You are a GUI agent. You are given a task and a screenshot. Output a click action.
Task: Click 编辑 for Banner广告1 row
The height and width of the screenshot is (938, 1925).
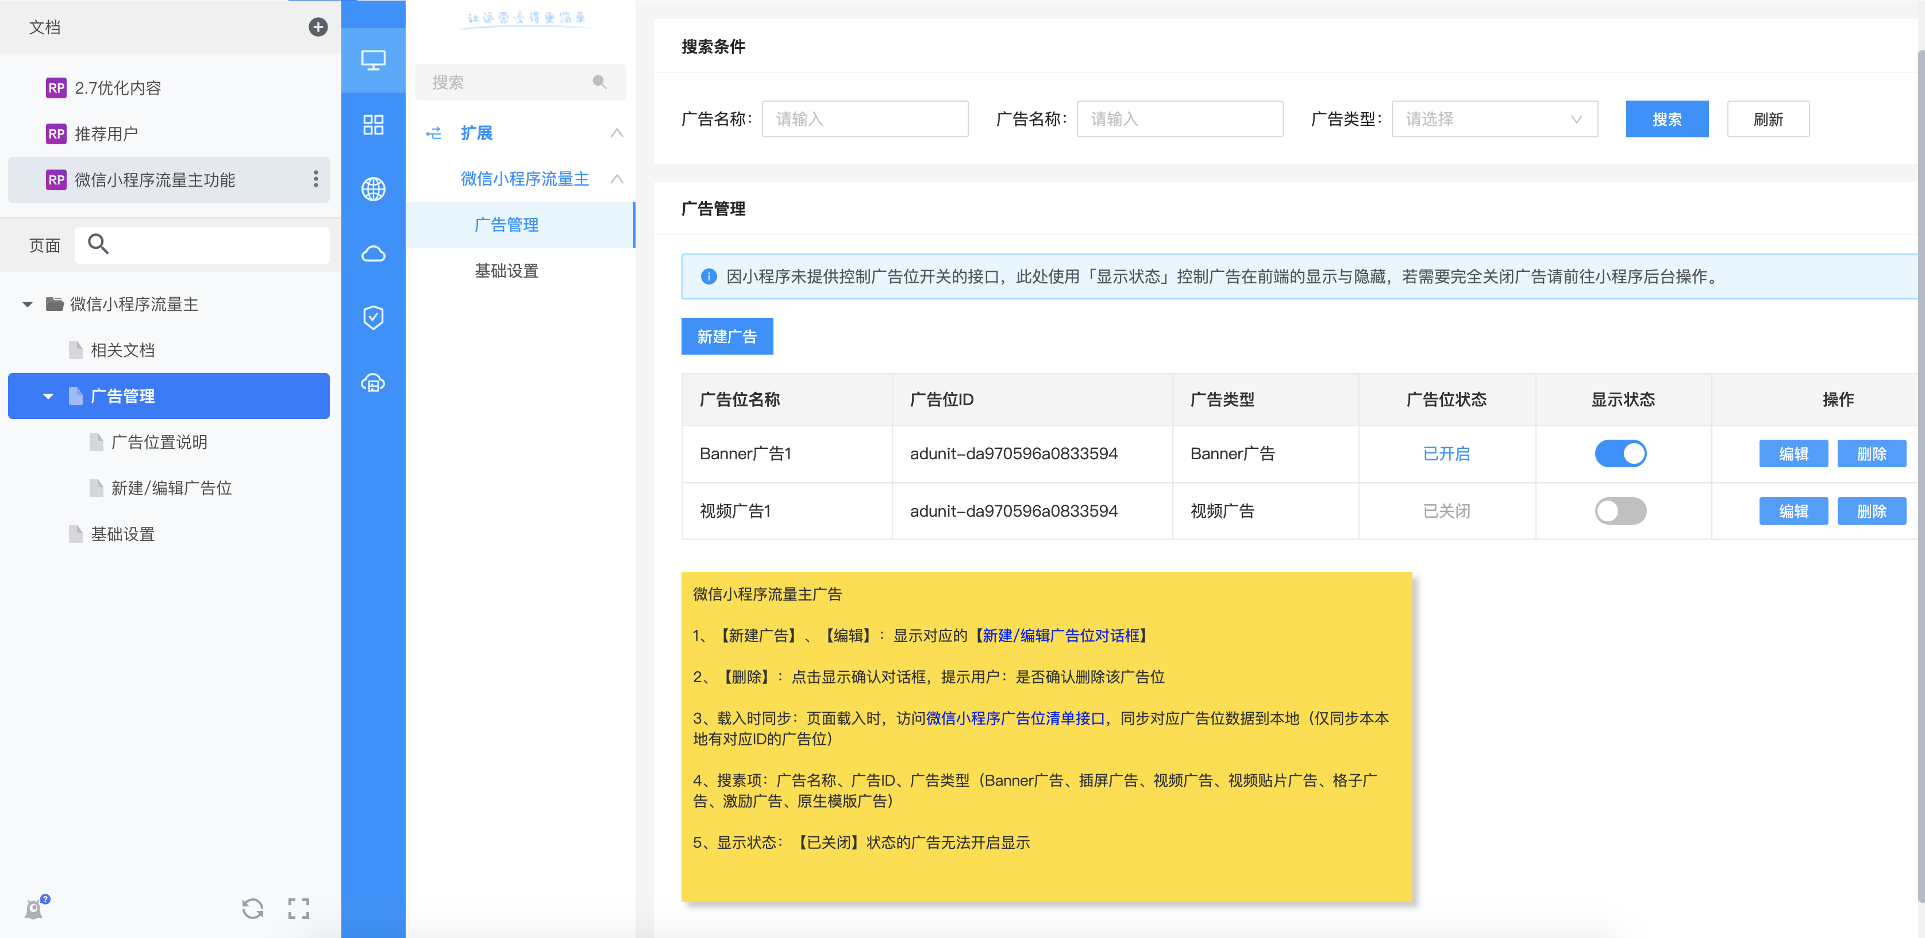pyautogui.click(x=1793, y=453)
